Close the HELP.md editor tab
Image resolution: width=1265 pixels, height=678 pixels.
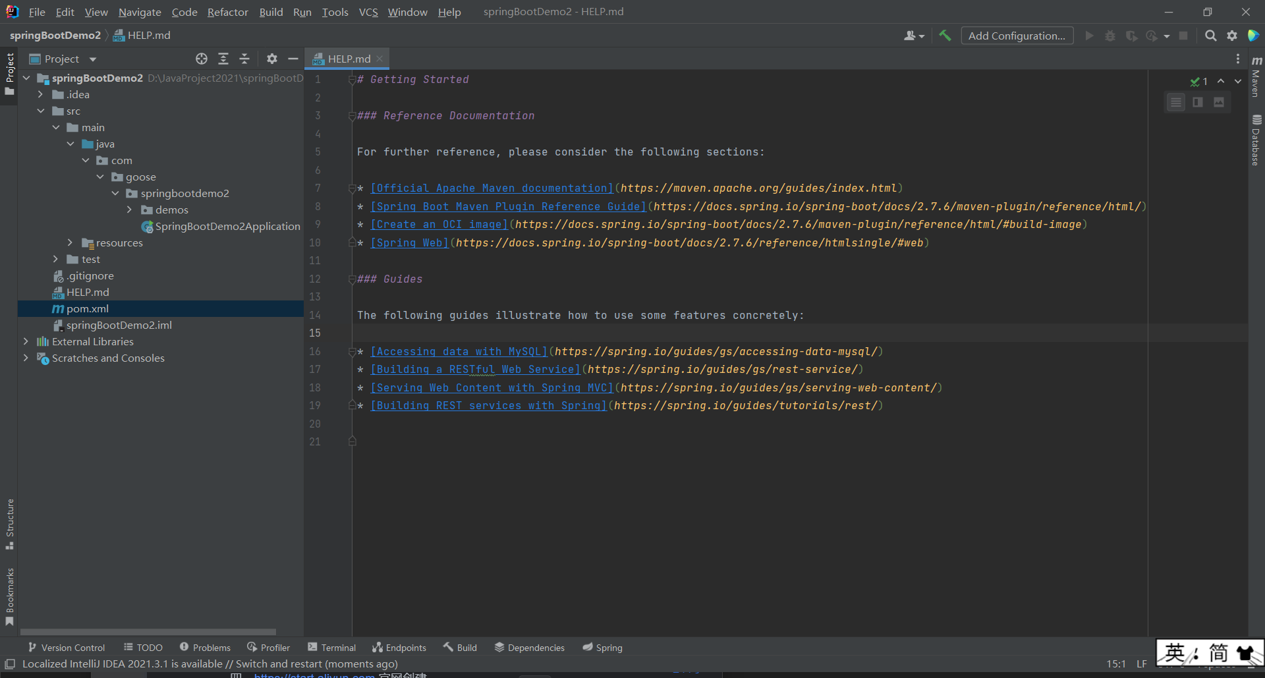coord(379,59)
